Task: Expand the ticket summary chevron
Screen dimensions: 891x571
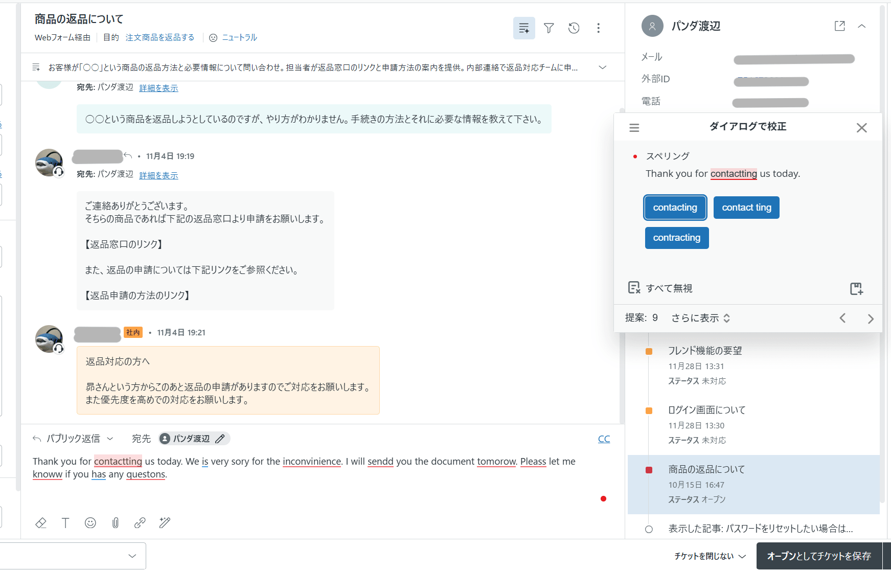Action: 602,67
